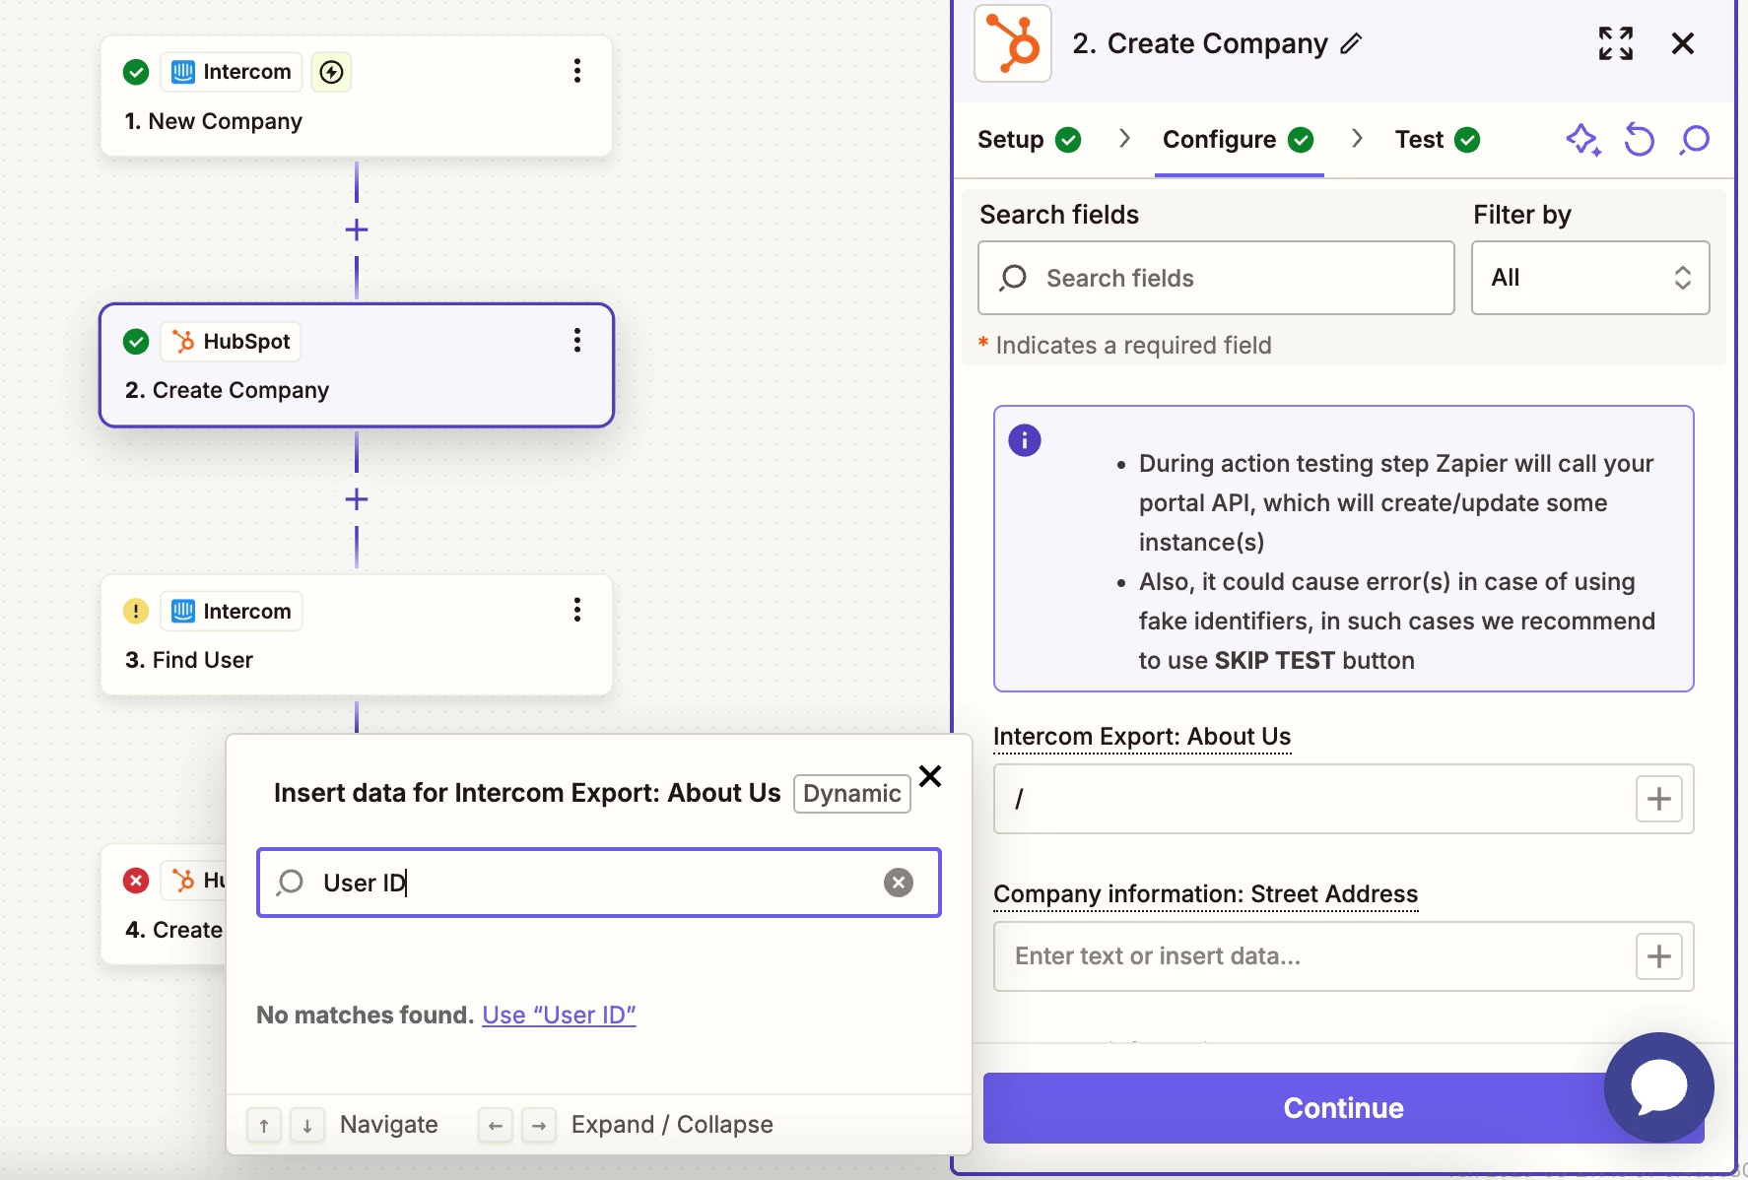Click the instant trigger lightning icon
The image size is (1748, 1180).
[332, 72]
